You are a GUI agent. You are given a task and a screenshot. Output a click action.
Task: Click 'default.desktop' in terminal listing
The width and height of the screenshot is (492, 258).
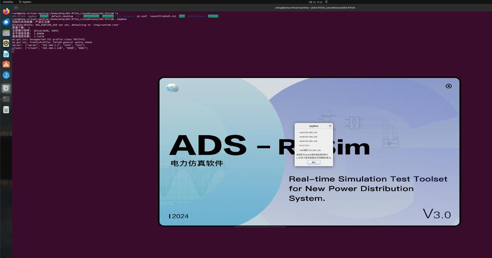point(62,16)
